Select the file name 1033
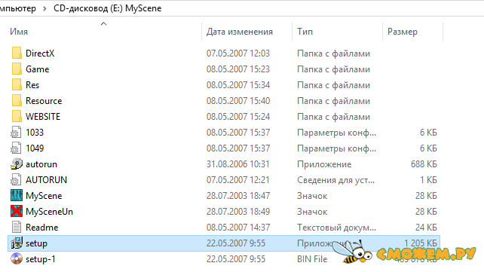This screenshot has height=272, width=484. click(x=35, y=133)
